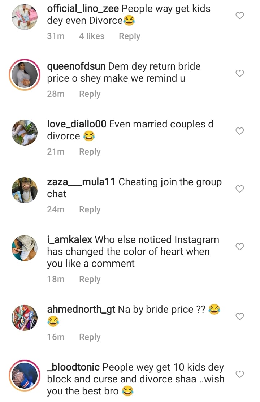Screen dimensions: 260x402
Task: Like _bloodtonic's comment about 10 kids
Action: 240,374
